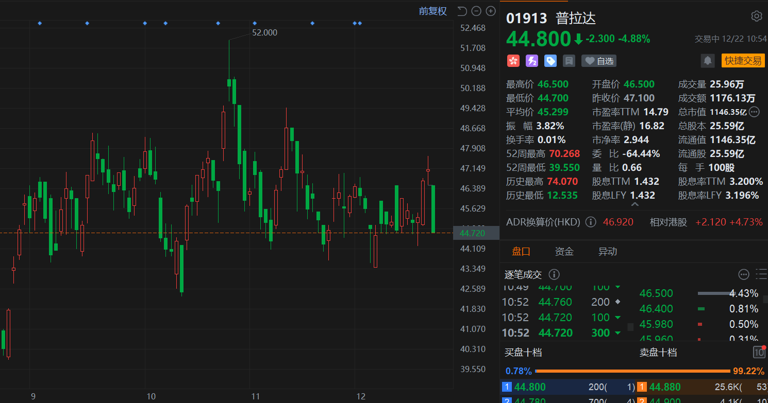Click the latest price 44.800
This screenshot has height=403, width=768.
(x=539, y=39)
